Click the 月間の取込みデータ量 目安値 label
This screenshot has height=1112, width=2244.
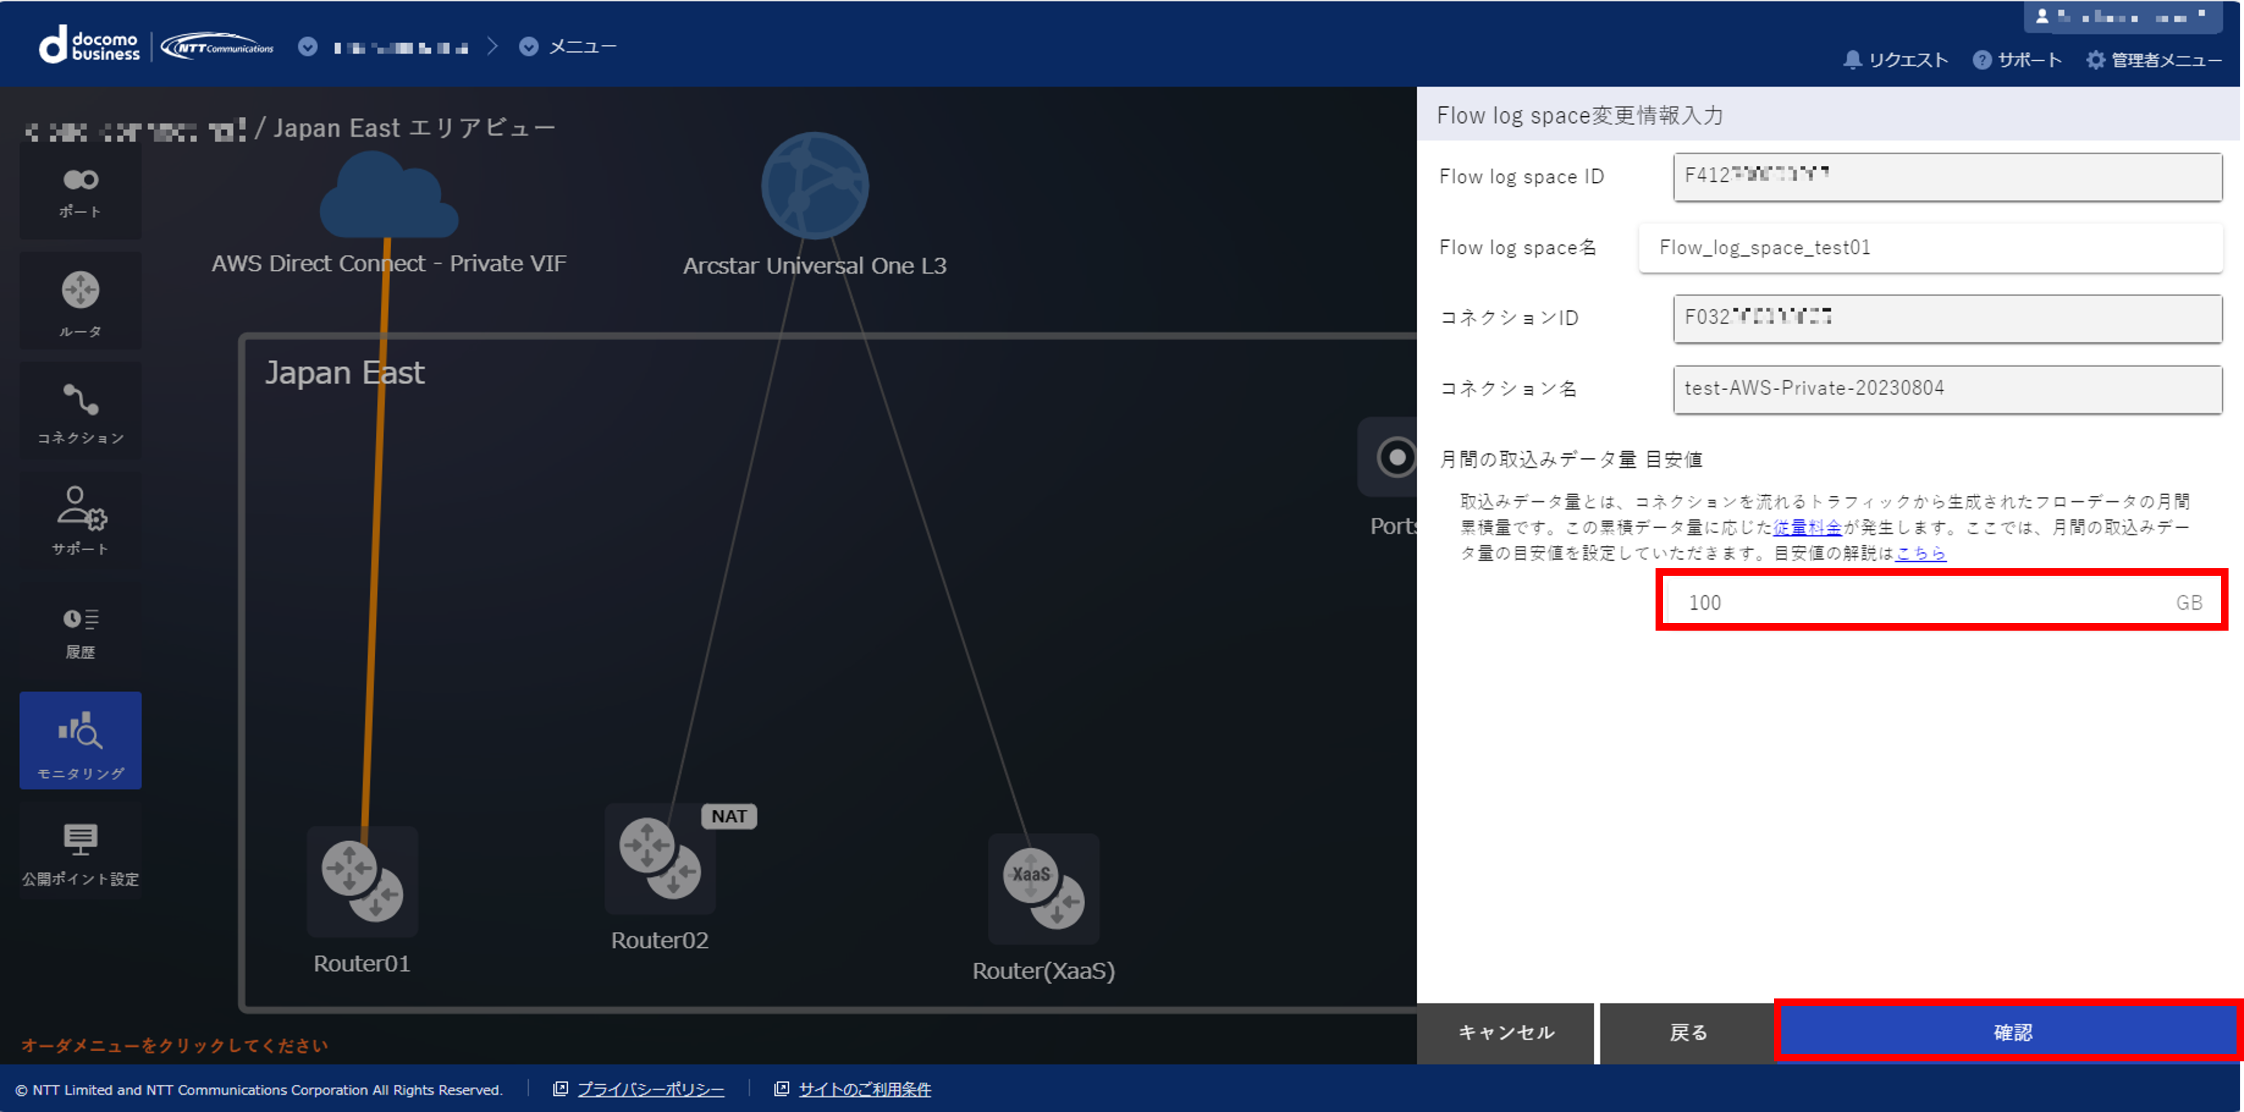click(x=1571, y=460)
